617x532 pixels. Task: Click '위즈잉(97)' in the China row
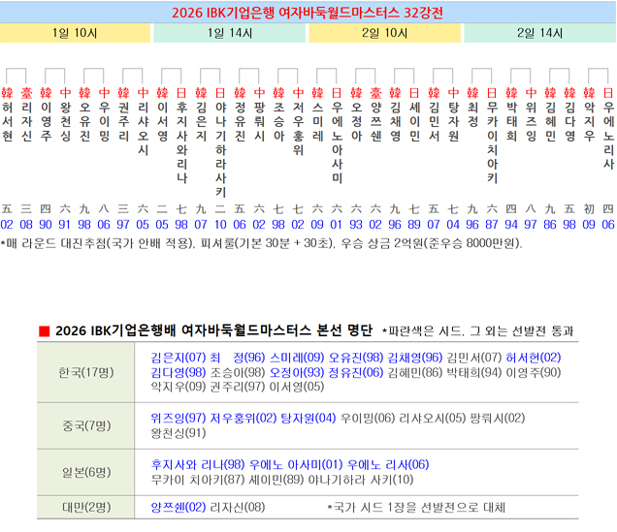(179, 418)
